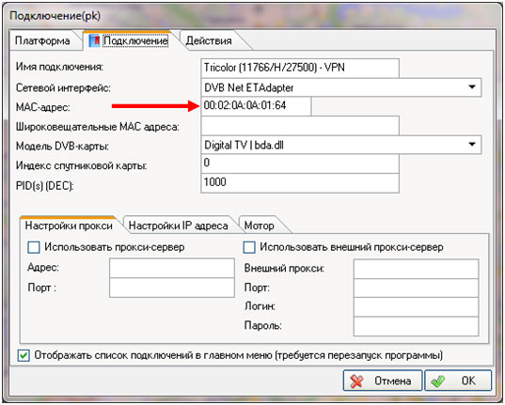Expand the Модель DVB-карты dropdown arrow
Screen dimensions: 505x405
[x=472, y=144]
